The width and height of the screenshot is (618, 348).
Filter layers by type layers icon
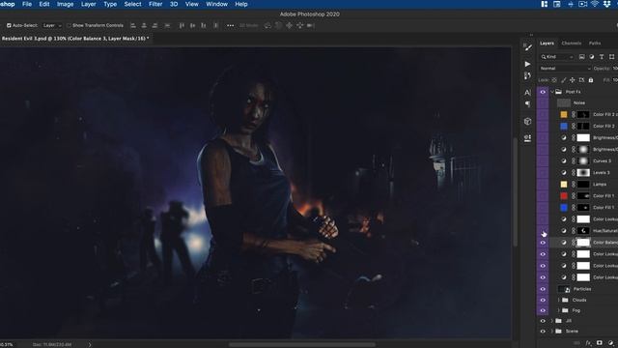coord(602,57)
